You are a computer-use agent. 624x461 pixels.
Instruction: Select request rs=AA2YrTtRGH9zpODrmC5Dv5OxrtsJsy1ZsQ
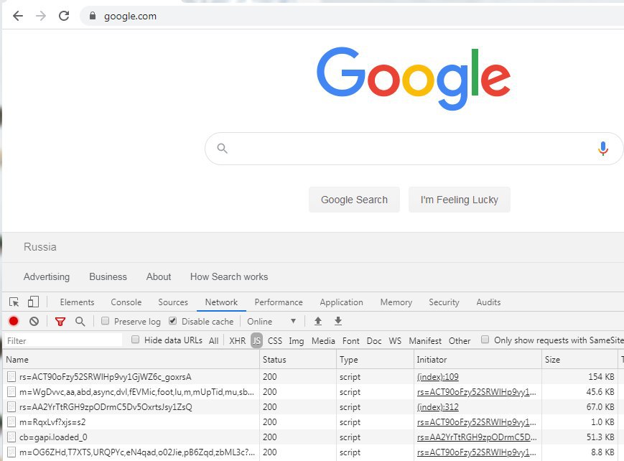(x=106, y=407)
